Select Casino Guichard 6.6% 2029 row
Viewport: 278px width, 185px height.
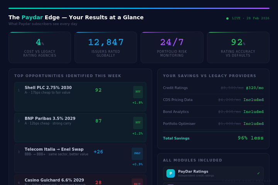(80, 180)
